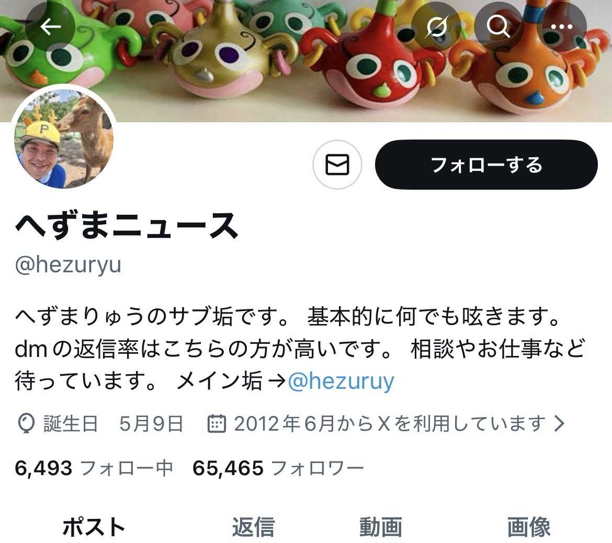Tap the search magnifier icon
The image size is (612, 543).
tap(498, 27)
